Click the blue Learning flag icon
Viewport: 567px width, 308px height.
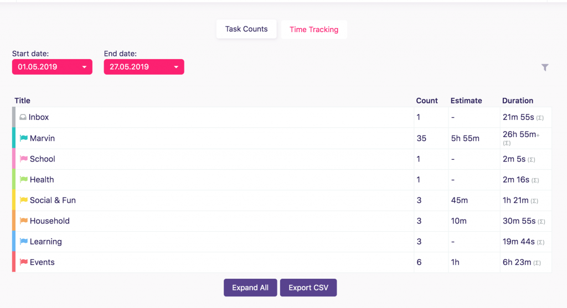[x=24, y=241]
